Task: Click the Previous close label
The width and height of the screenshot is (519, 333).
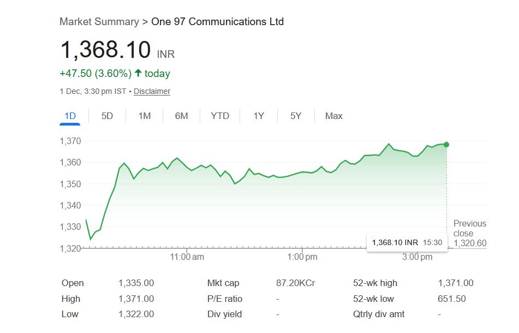Action: pos(469,228)
